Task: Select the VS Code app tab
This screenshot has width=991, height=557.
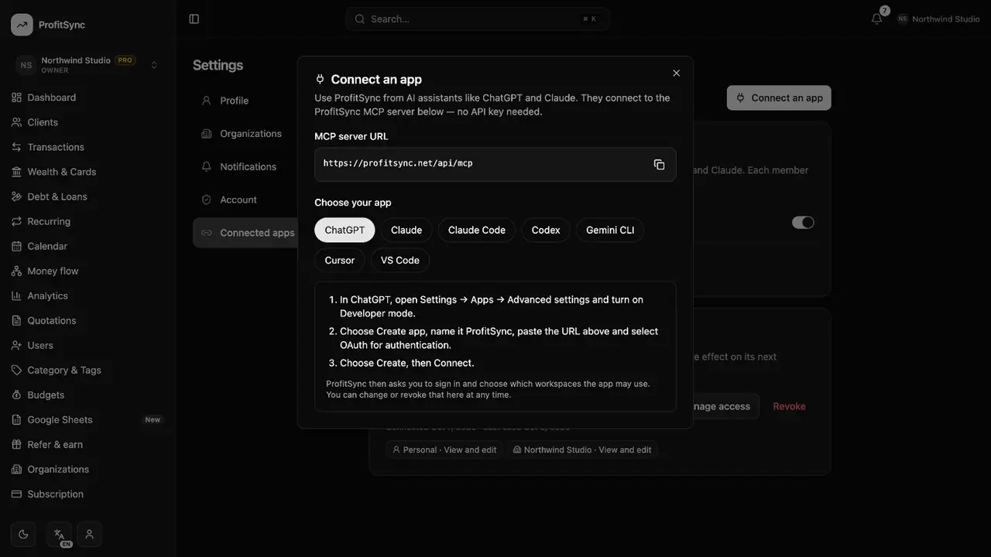Action: (x=400, y=260)
